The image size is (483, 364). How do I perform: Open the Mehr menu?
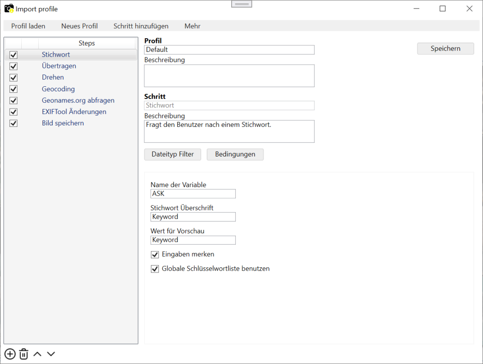pos(192,26)
